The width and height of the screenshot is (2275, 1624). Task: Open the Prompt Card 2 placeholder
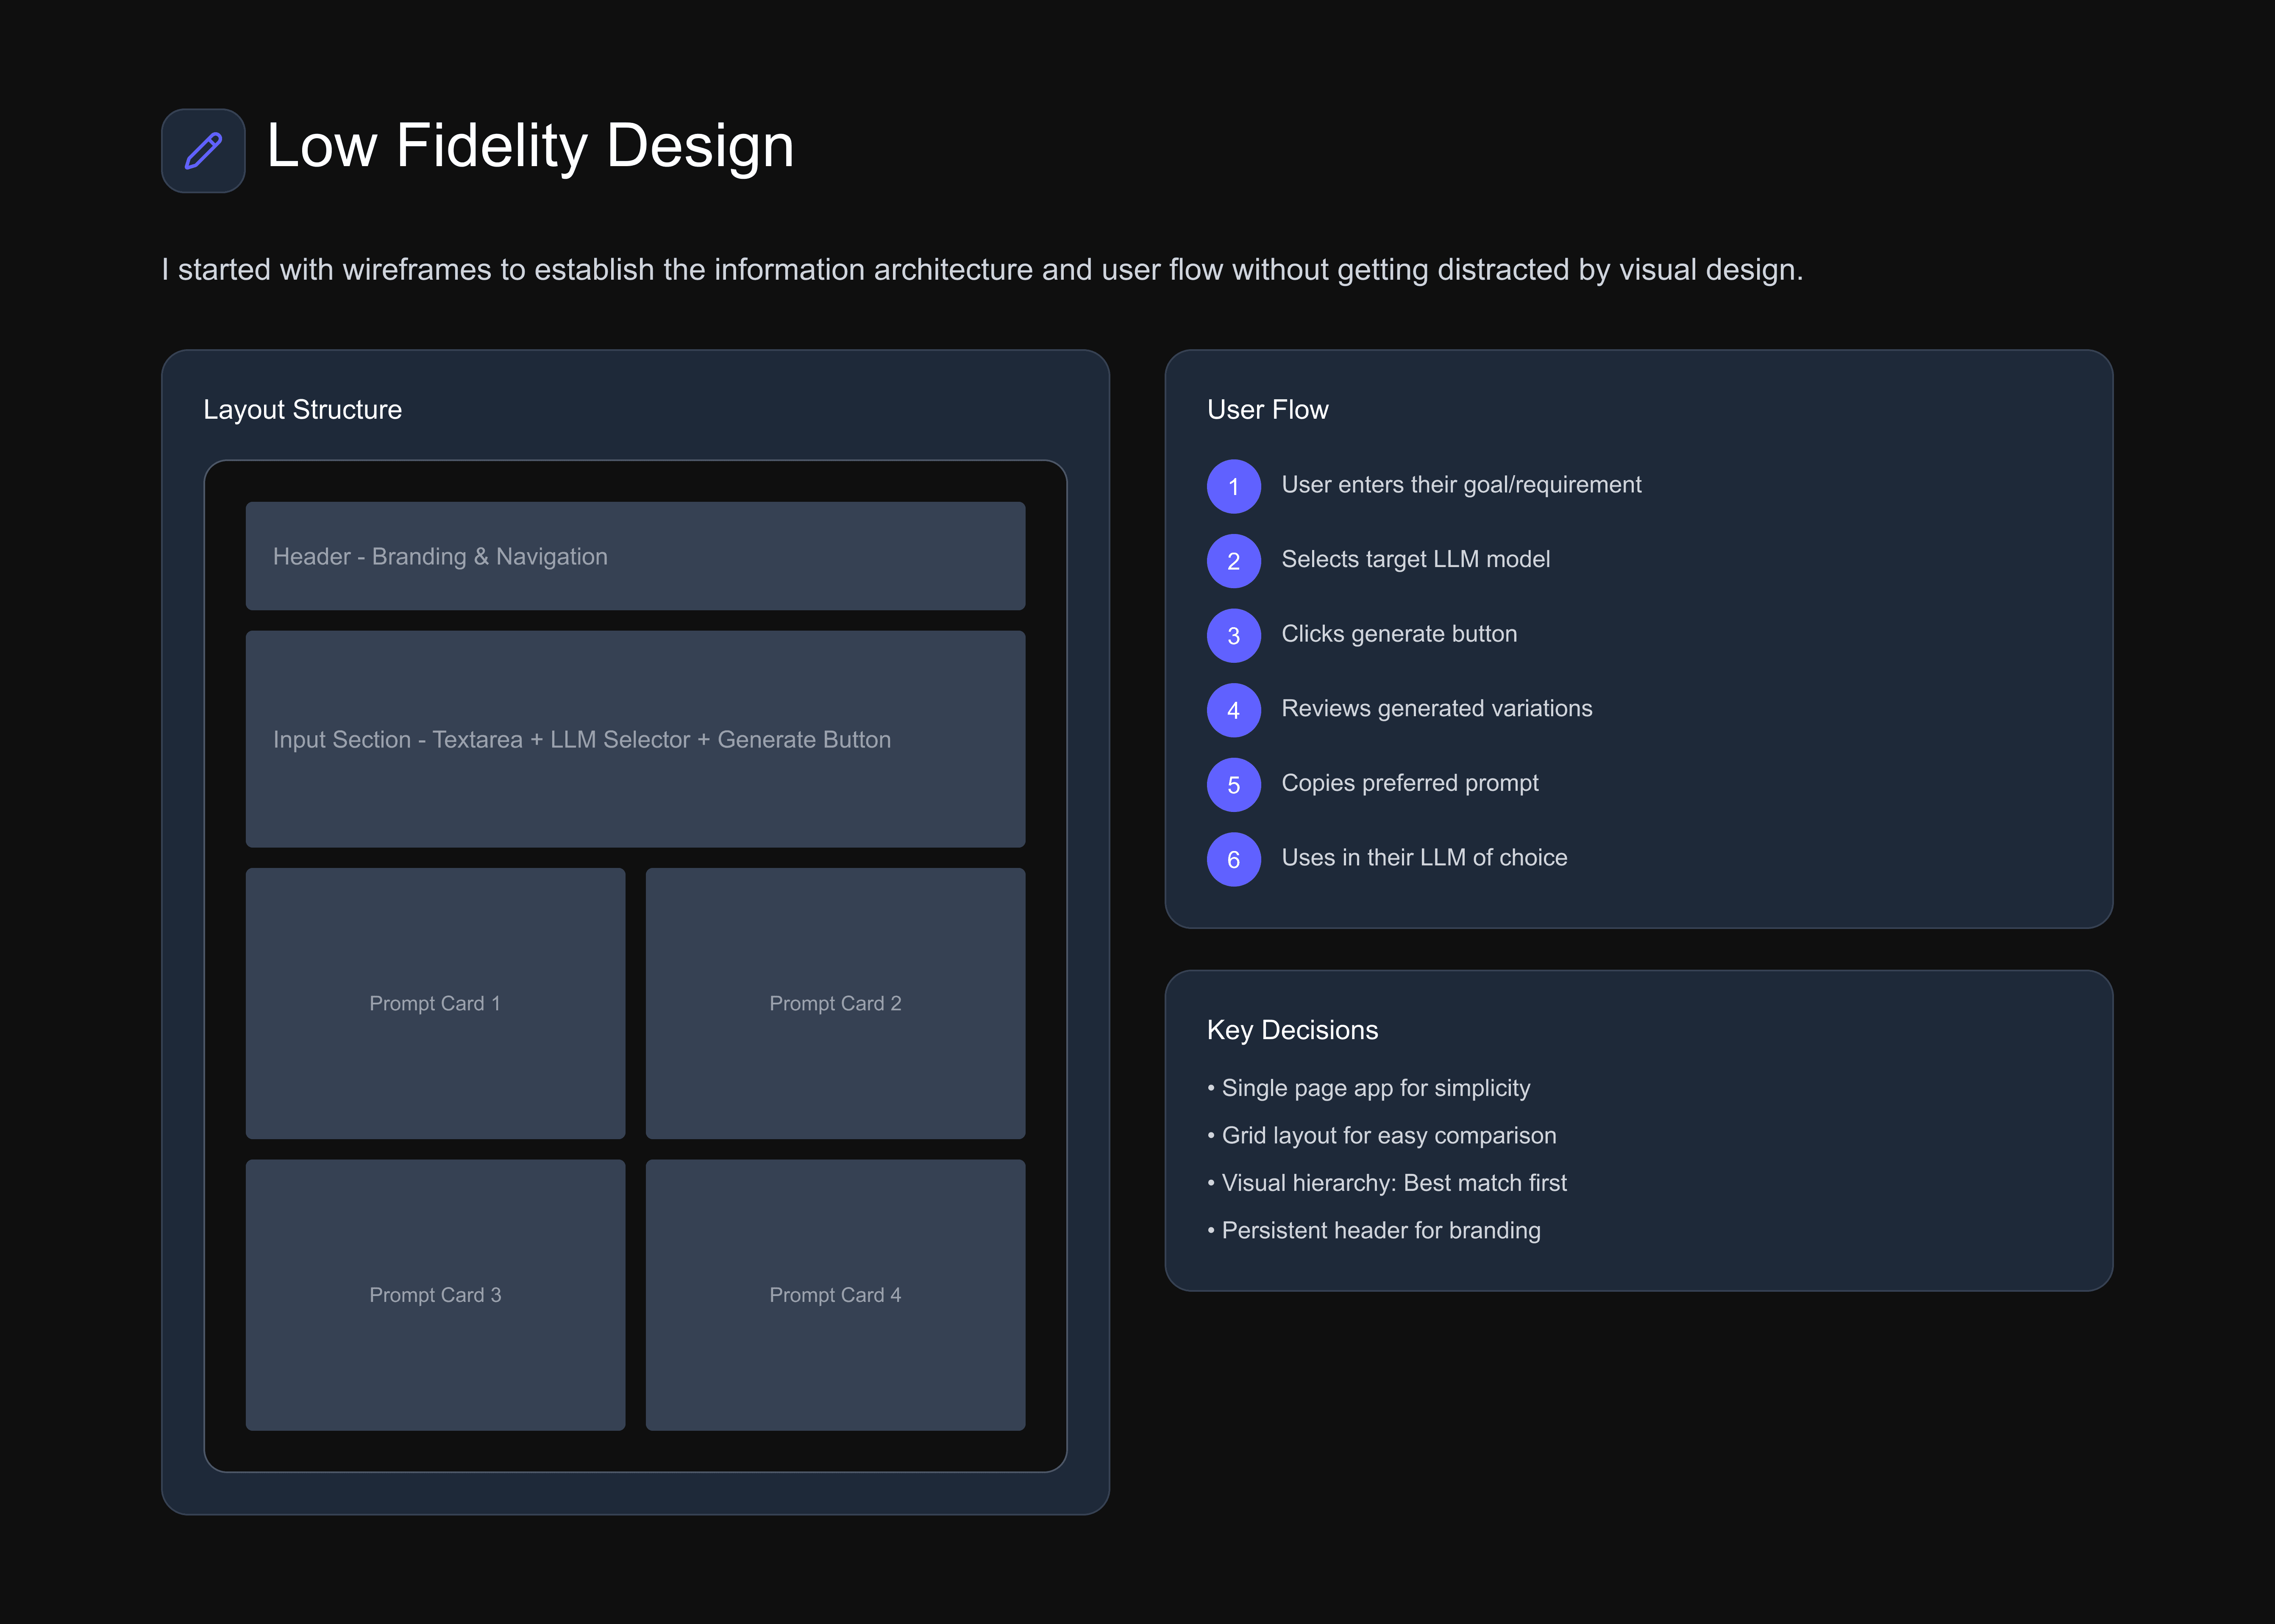pyautogui.click(x=835, y=1003)
